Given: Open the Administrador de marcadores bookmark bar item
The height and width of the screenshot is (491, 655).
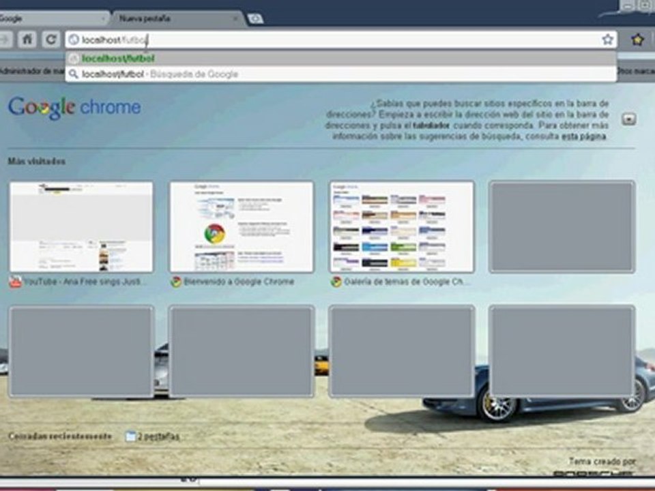Looking at the screenshot, I should pos(32,72).
